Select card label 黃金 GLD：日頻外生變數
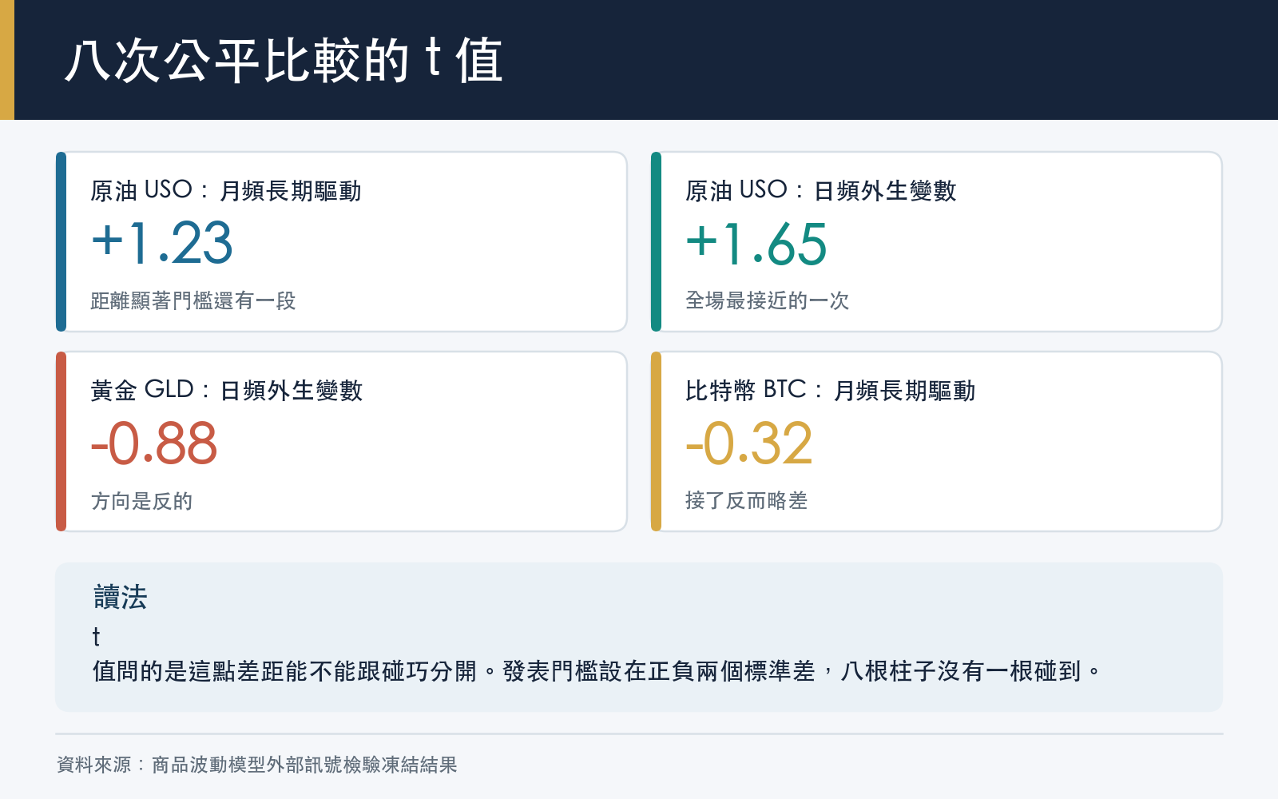 pos(227,391)
